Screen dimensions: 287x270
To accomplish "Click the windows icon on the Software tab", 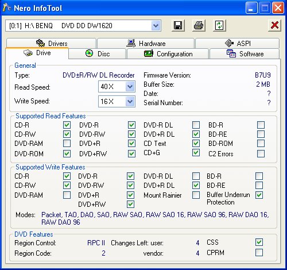I will [231, 53].
